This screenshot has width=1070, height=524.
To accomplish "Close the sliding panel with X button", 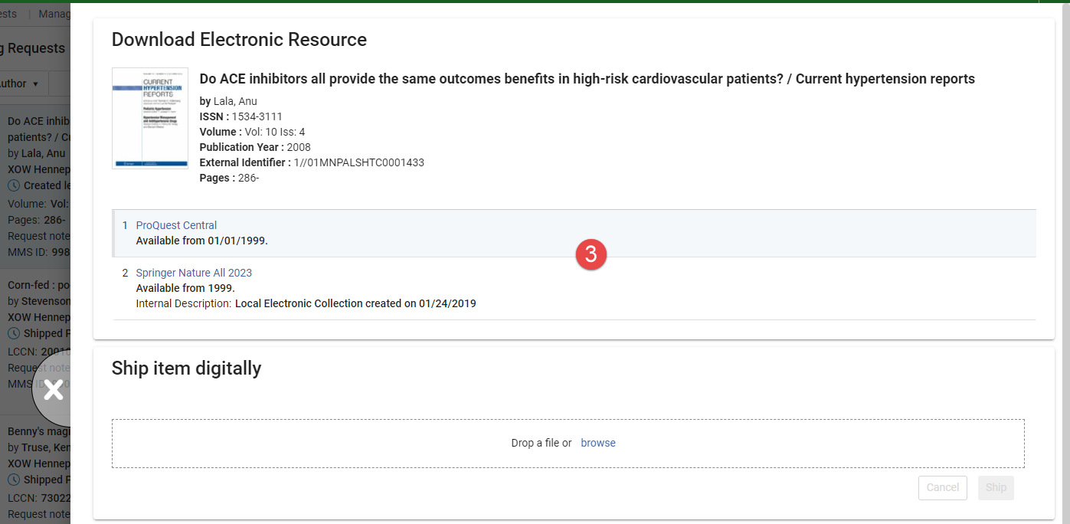I will coord(52,390).
